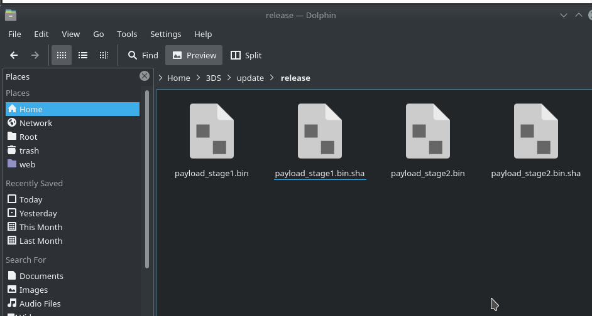Select Root in Places panel

tap(72, 137)
